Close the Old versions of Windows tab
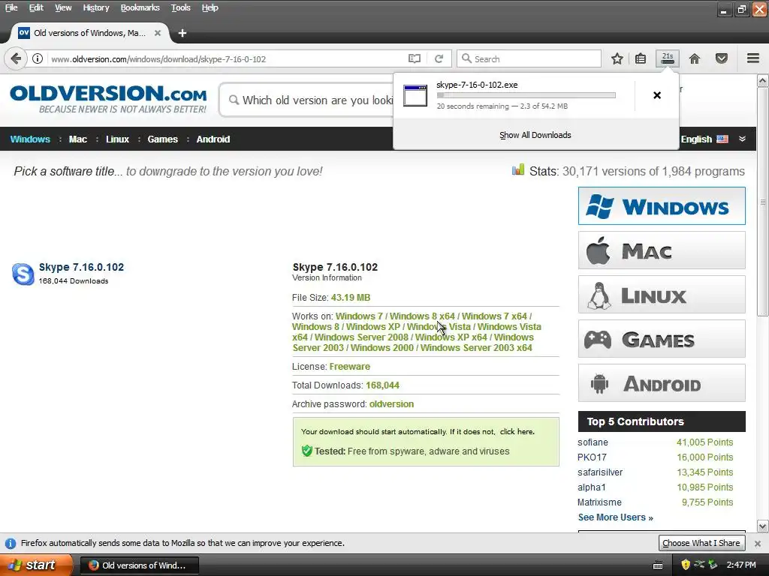This screenshot has width=769, height=576. [x=158, y=33]
